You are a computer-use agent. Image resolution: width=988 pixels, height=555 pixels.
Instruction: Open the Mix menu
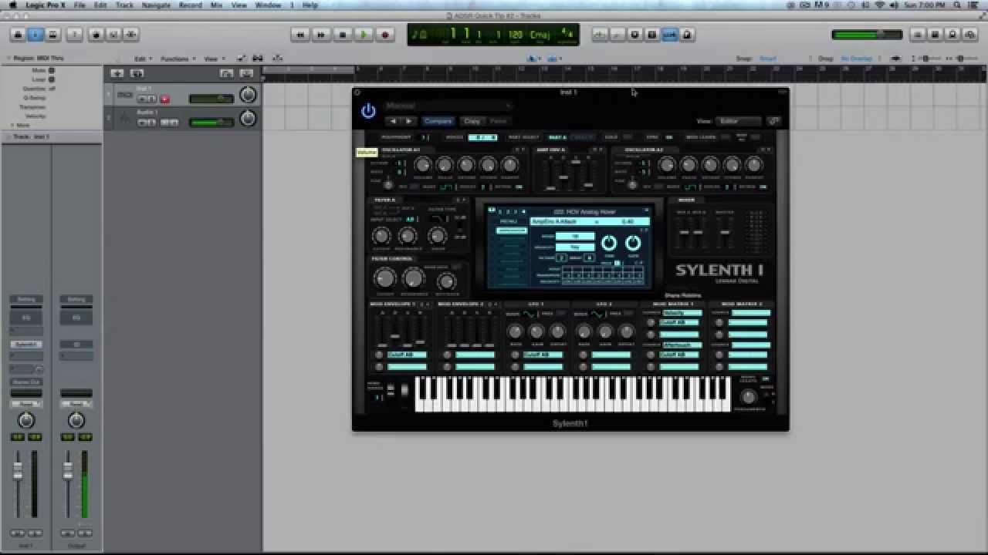(217, 5)
